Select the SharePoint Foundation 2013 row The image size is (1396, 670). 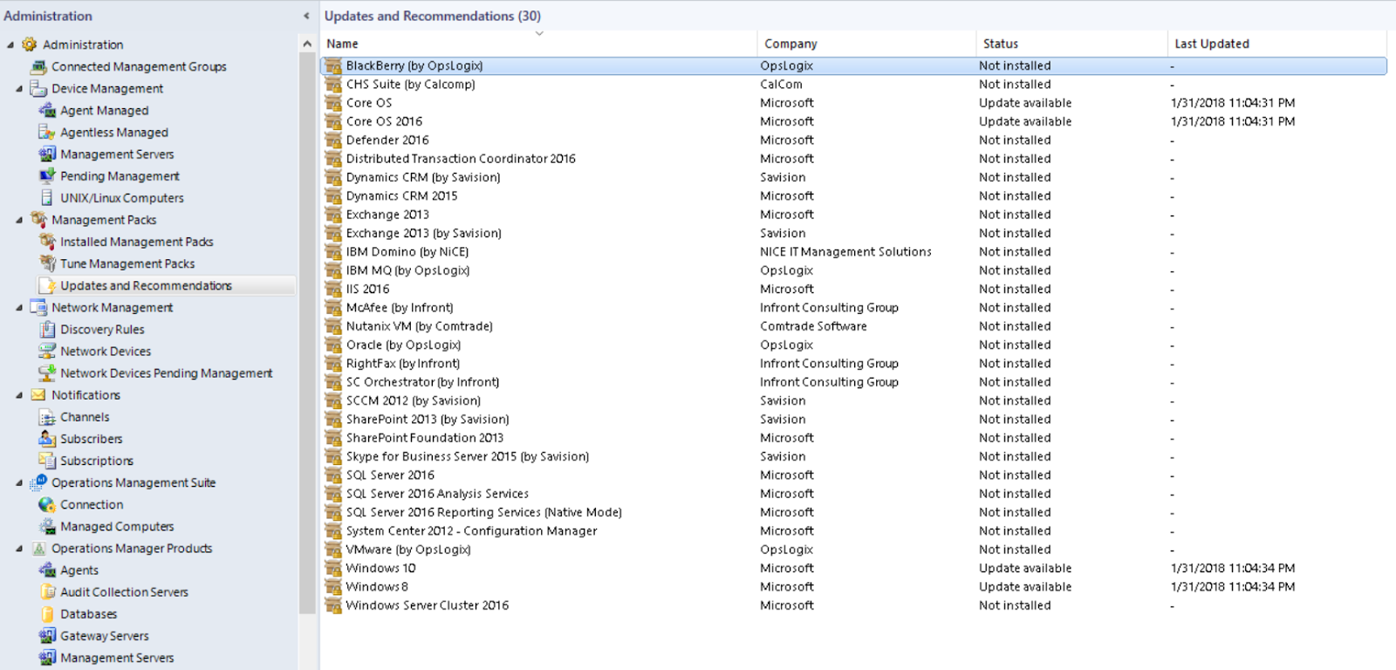pyautogui.click(x=853, y=438)
